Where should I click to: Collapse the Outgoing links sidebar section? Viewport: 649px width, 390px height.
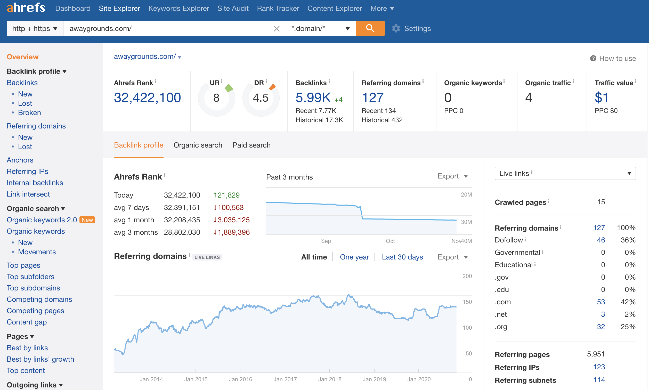(35, 385)
